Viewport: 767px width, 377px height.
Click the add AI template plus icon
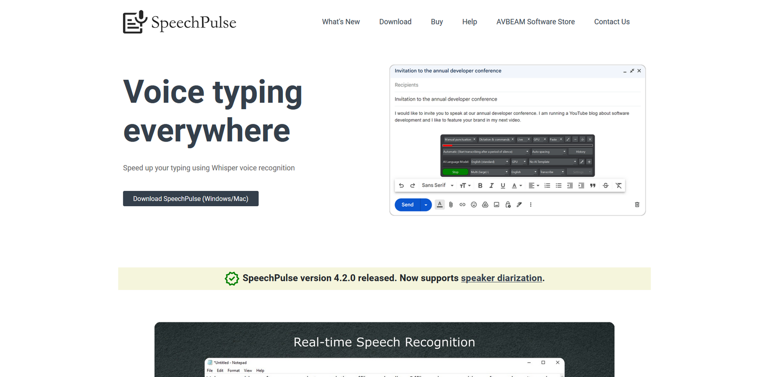(x=589, y=162)
